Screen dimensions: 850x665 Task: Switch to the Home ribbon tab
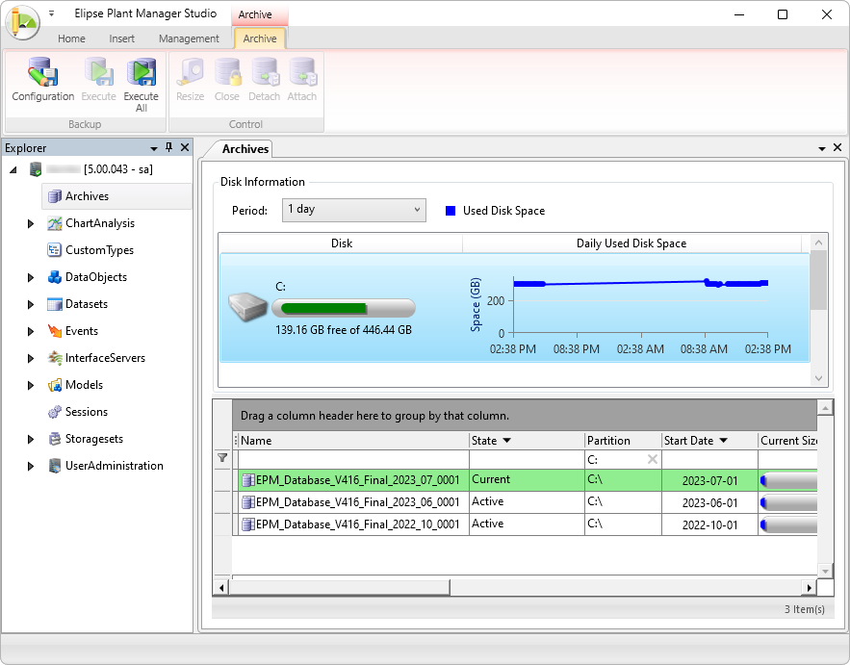71,38
